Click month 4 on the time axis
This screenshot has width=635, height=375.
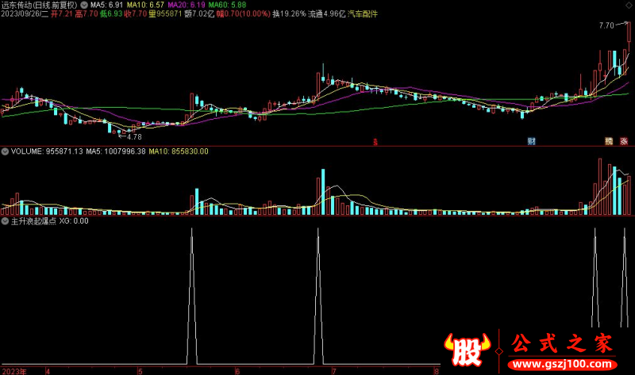(48, 371)
